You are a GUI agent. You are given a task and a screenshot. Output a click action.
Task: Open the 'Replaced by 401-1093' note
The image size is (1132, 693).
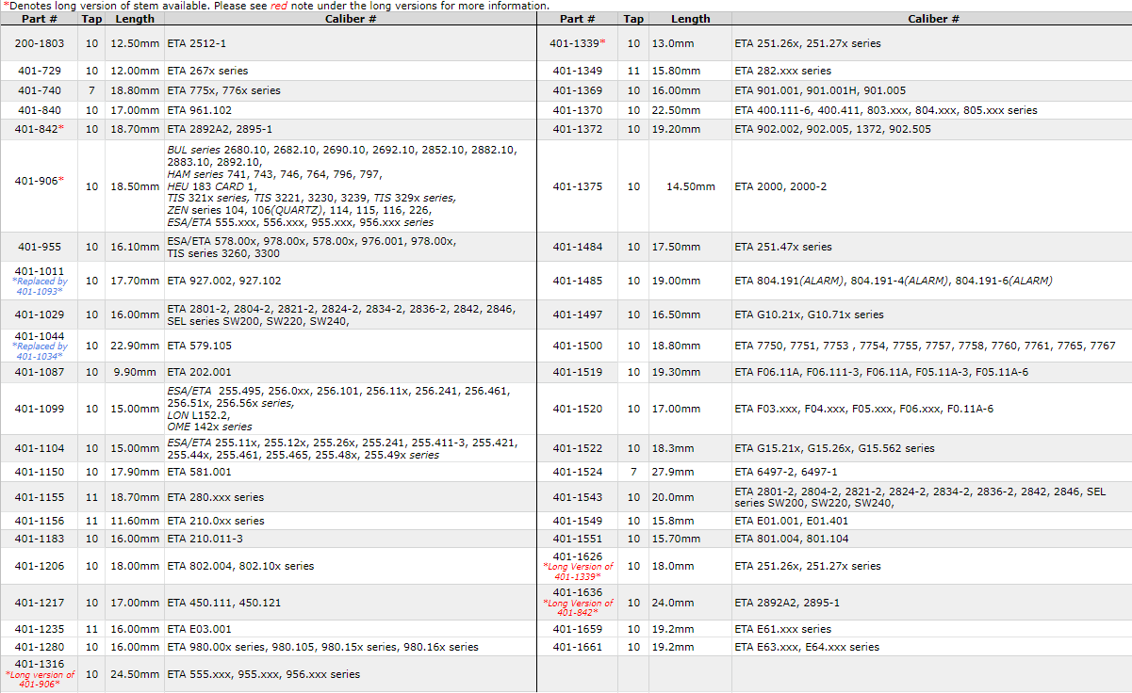pyautogui.click(x=40, y=286)
